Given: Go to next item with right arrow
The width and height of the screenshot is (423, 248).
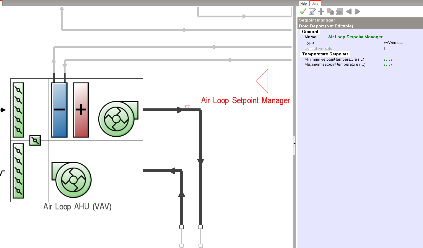Looking at the screenshot, I should pyautogui.click(x=358, y=11).
